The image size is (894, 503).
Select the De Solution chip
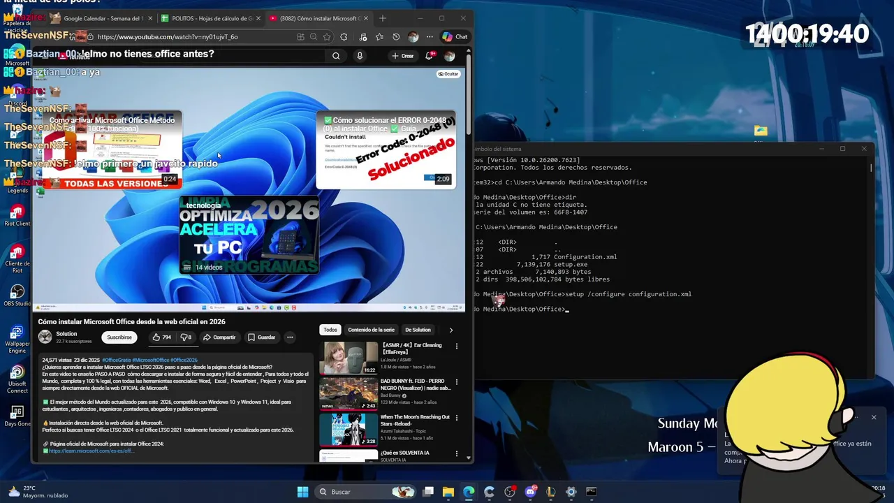418,330
